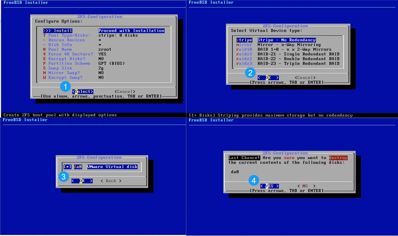Click 'Last Chance!' highlighted text

point(244,158)
